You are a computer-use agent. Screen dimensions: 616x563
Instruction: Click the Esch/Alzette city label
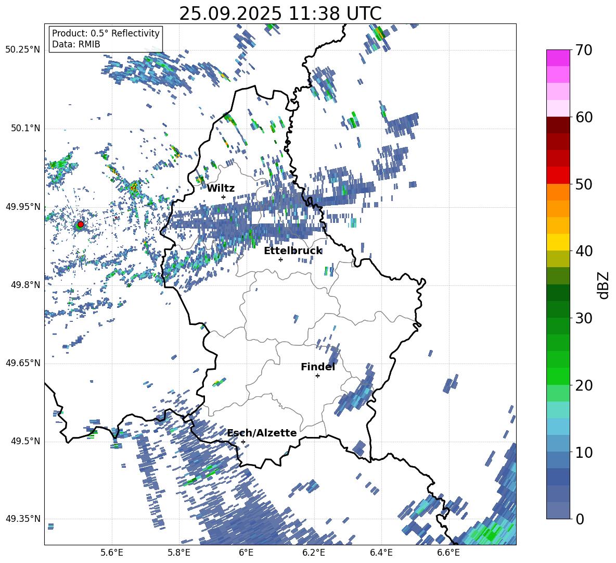tap(262, 433)
